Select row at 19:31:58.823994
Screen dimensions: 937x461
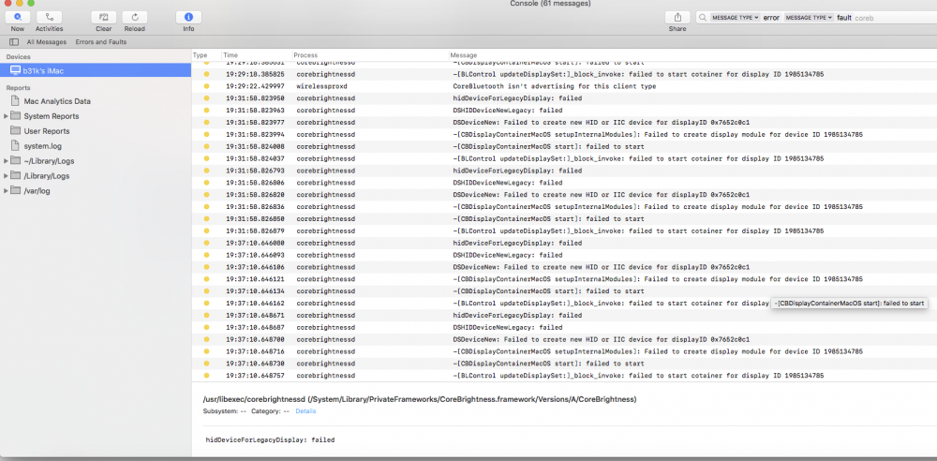(564, 135)
